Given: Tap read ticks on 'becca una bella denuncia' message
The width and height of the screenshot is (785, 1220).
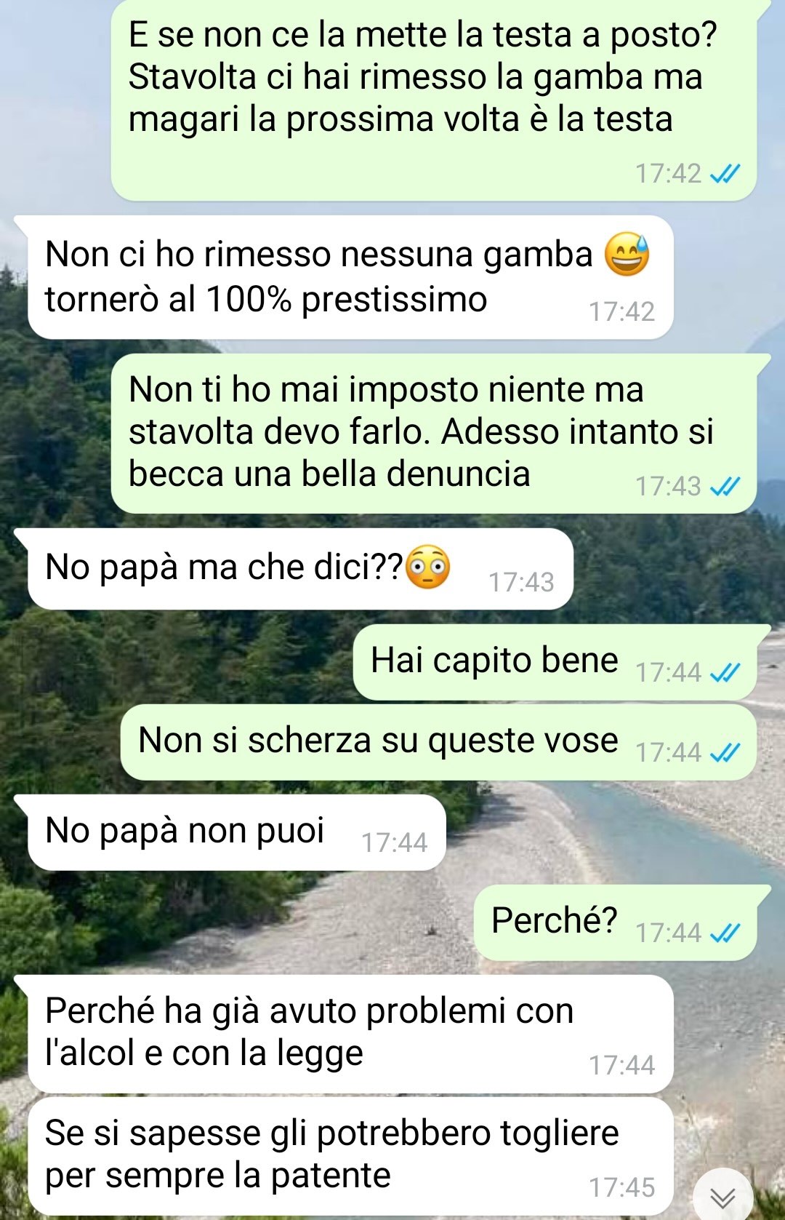Looking at the screenshot, I should [x=725, y=487].
